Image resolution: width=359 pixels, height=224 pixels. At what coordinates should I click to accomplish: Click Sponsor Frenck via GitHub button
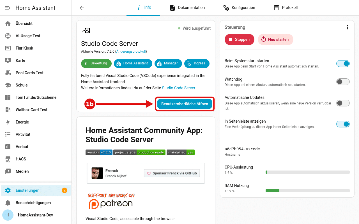click(x=172, y=173)
